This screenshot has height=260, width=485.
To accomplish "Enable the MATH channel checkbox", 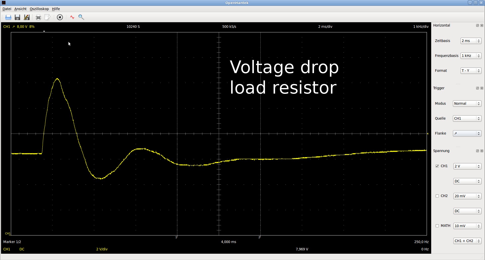I will (437, 226).
